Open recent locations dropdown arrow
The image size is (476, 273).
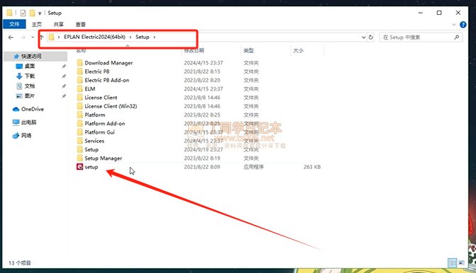click(x=33, y=37)
